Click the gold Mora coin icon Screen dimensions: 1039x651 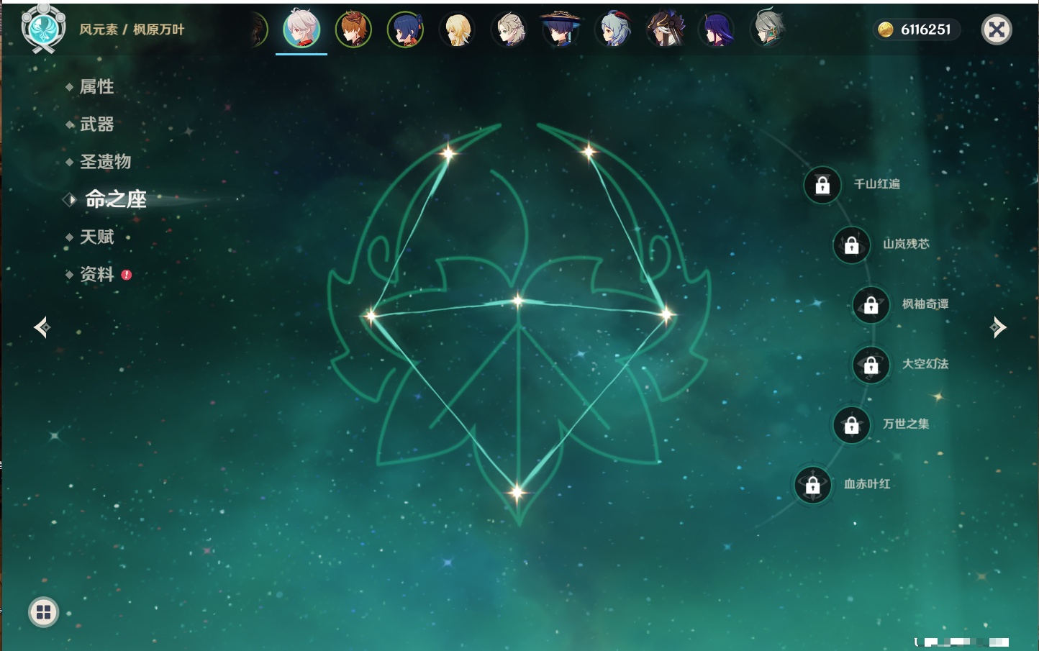pyautogui.click(x=886, y=29)
